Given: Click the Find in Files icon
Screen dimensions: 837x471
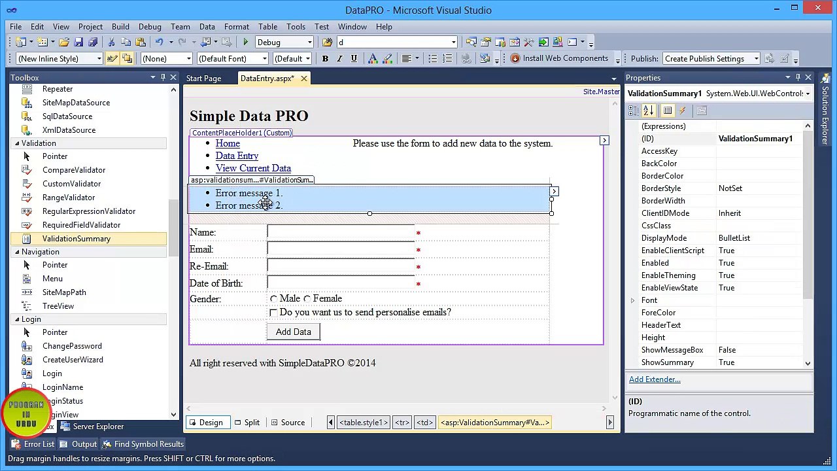Looking at the screenshot, I should (x=327, y=43).
